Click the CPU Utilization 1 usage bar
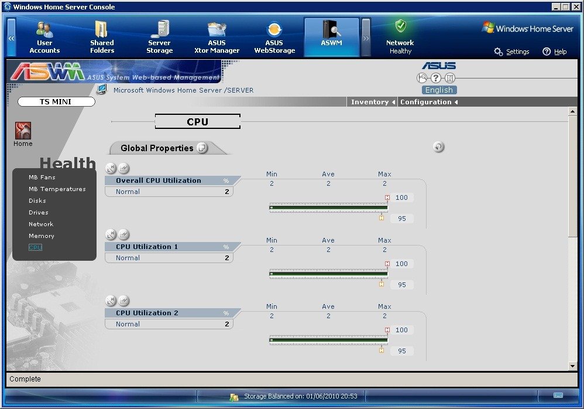The height and width of the screenshot is (409, 584). [x=328, y=274]
